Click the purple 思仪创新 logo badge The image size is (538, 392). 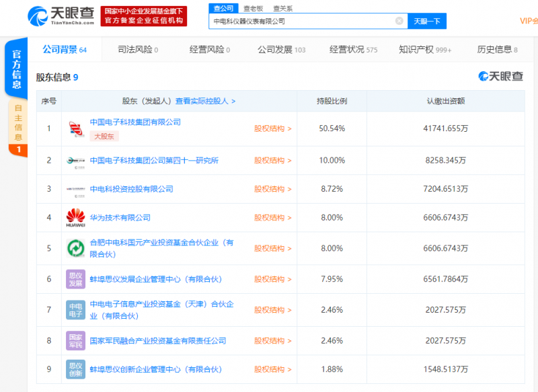pos(75,369)
